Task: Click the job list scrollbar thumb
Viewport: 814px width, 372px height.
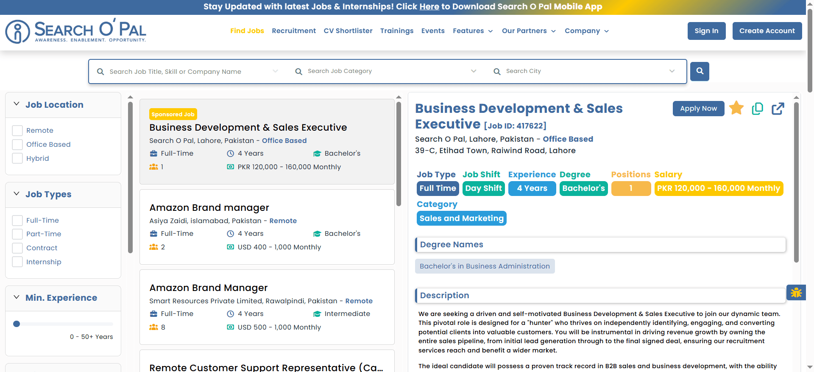Action: click(399, 154)
